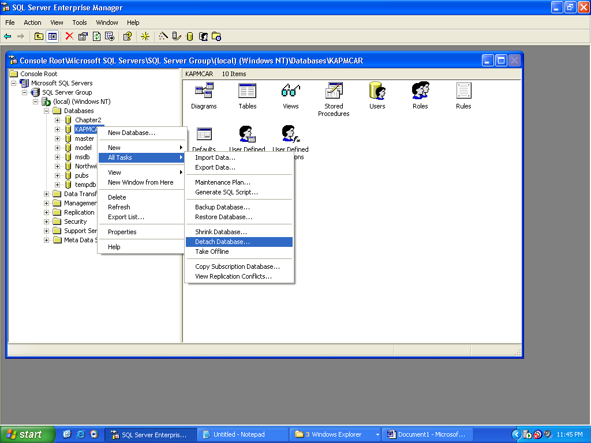Choose Detach Database from the submenu

tap(222, 242)
